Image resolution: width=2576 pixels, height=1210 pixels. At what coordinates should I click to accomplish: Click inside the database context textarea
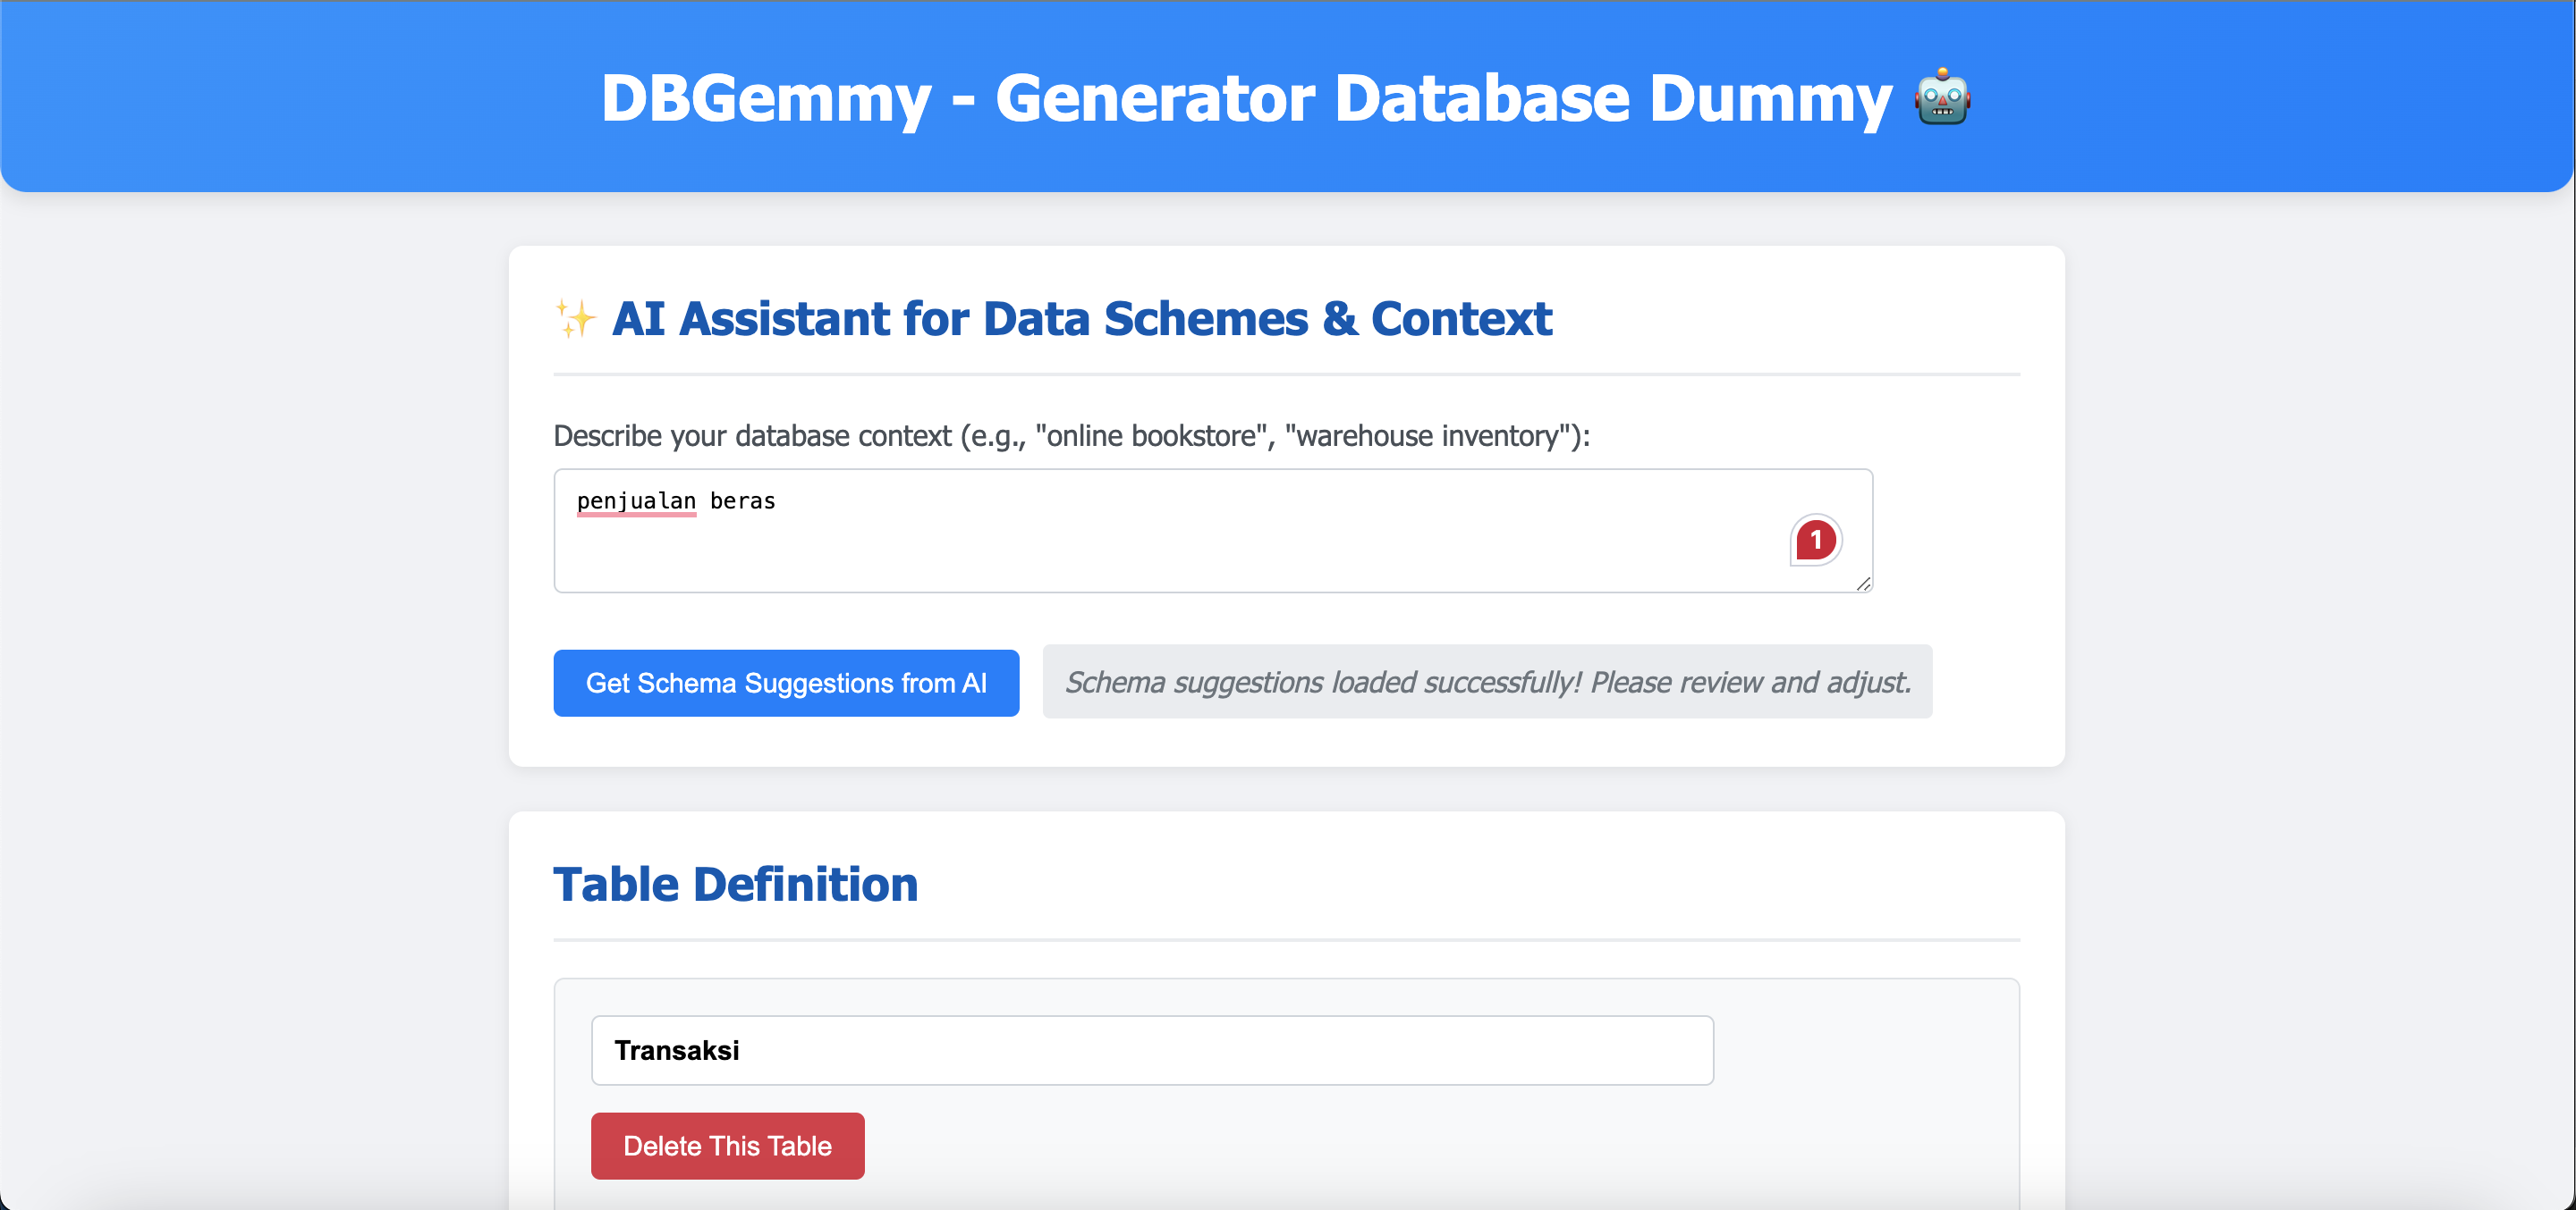coord(1213,532)
